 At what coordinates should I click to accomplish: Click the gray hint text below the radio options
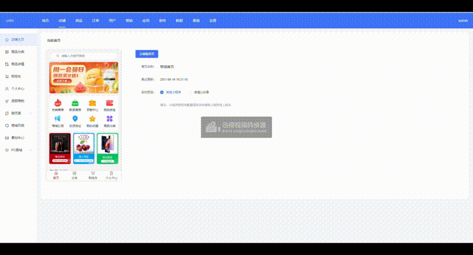[x=196, y=105]
